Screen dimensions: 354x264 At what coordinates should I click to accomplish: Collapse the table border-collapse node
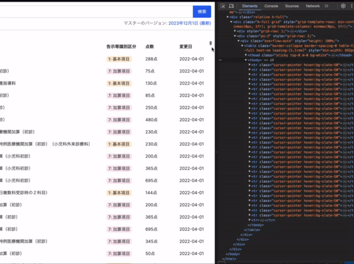[242, 45]
